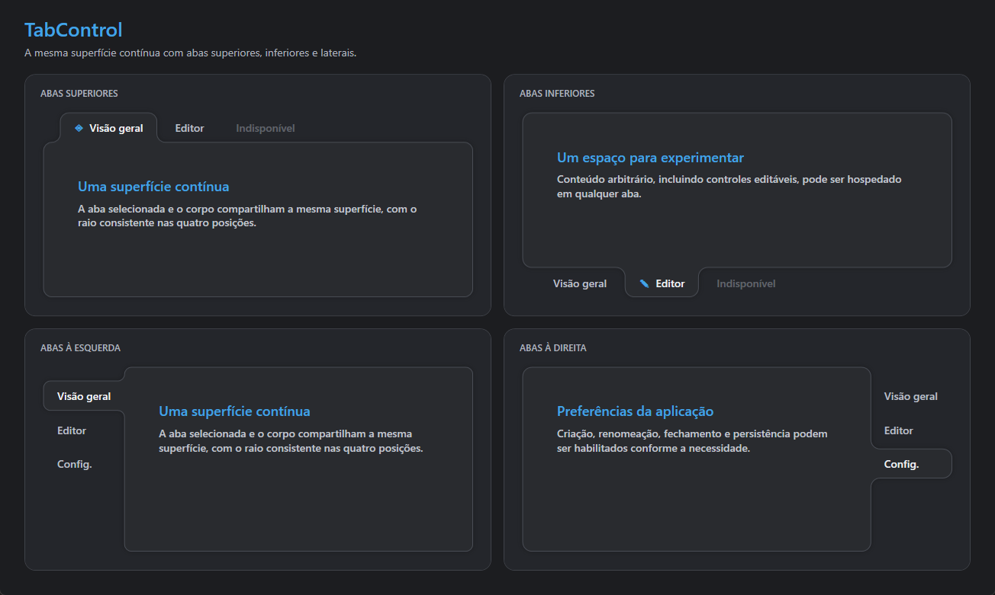
Task: Click Indisponível tab in Abas Inferiores
Action: 746,283
